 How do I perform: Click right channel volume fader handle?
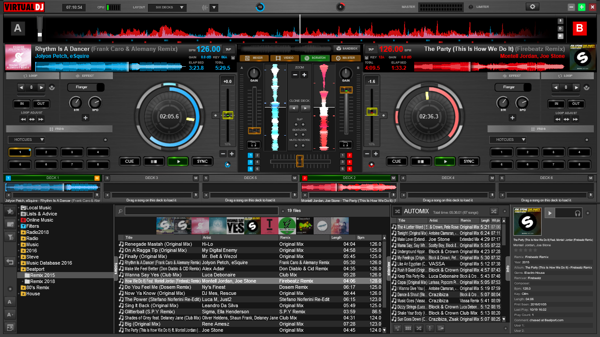[x=346, y=90]
